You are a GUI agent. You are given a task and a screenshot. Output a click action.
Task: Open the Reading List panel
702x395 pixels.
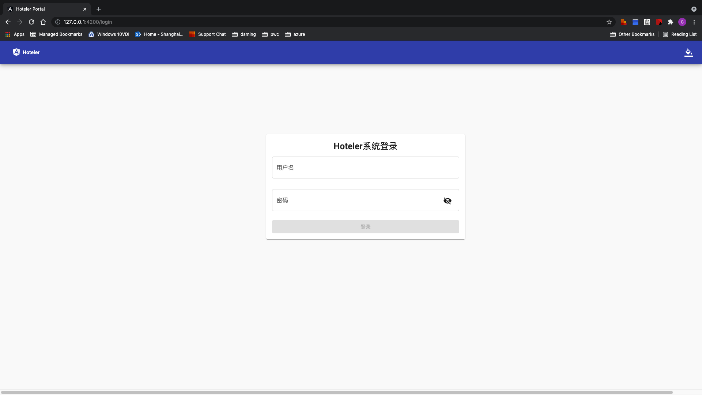point(680,34)
